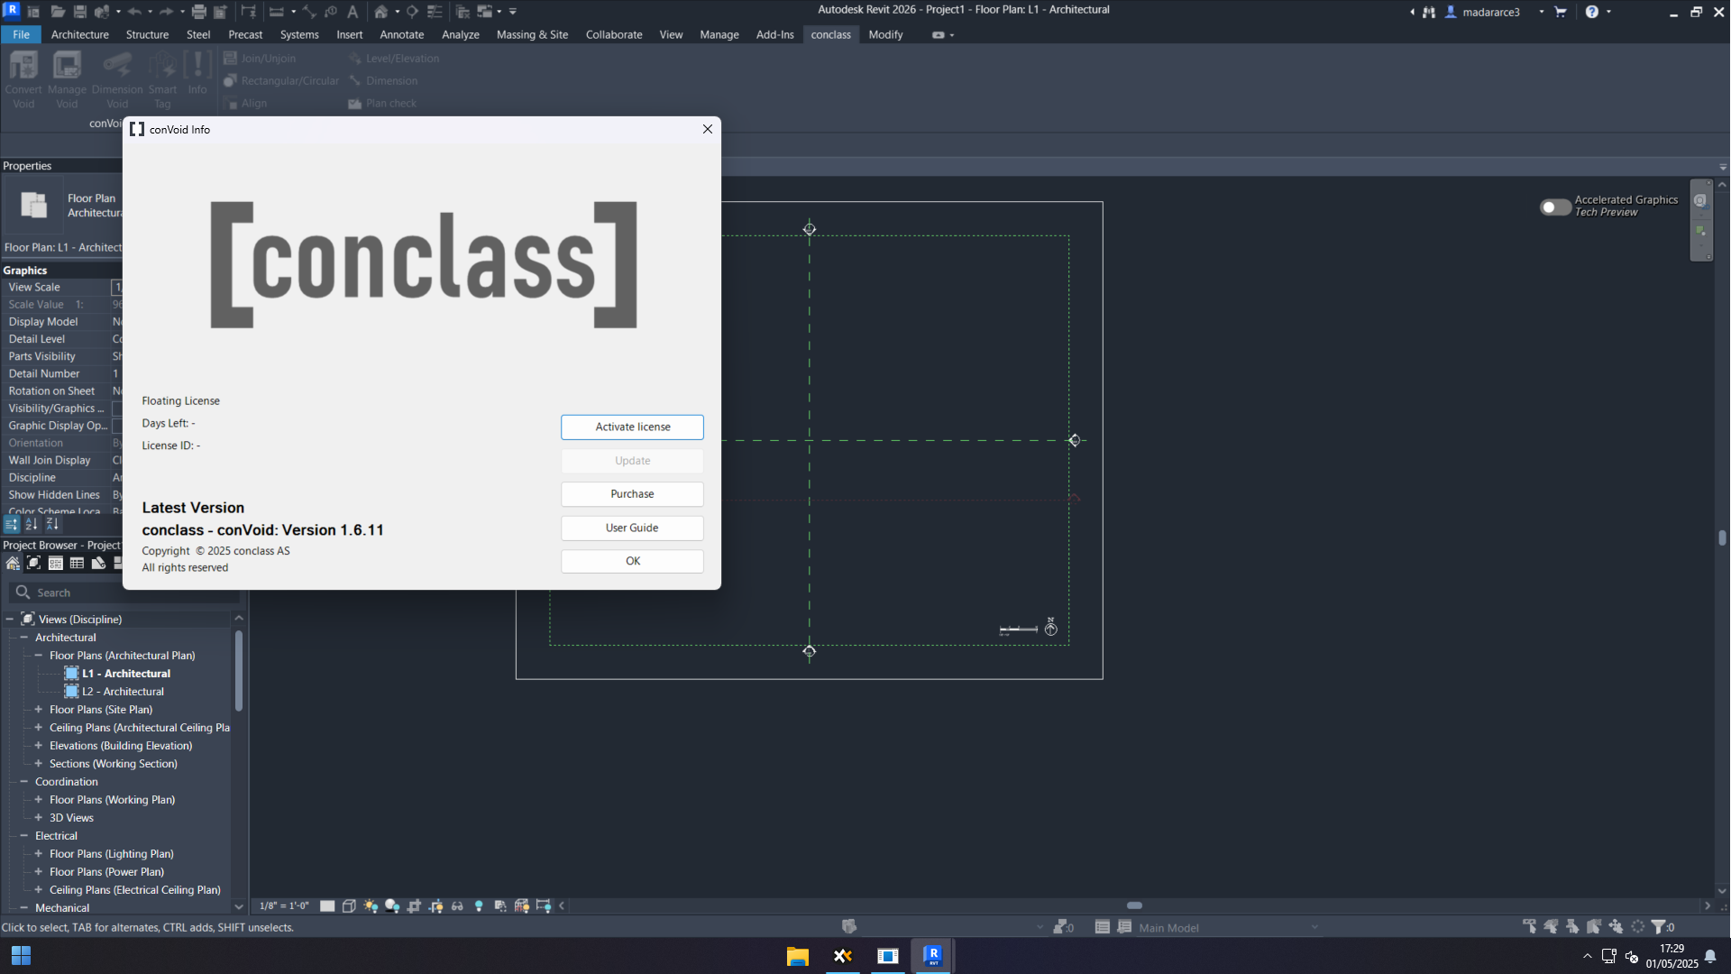The image size is (1731, 974).
Task: Click the Print icon in quick access toolbar
Action: [x=199, y=12]
